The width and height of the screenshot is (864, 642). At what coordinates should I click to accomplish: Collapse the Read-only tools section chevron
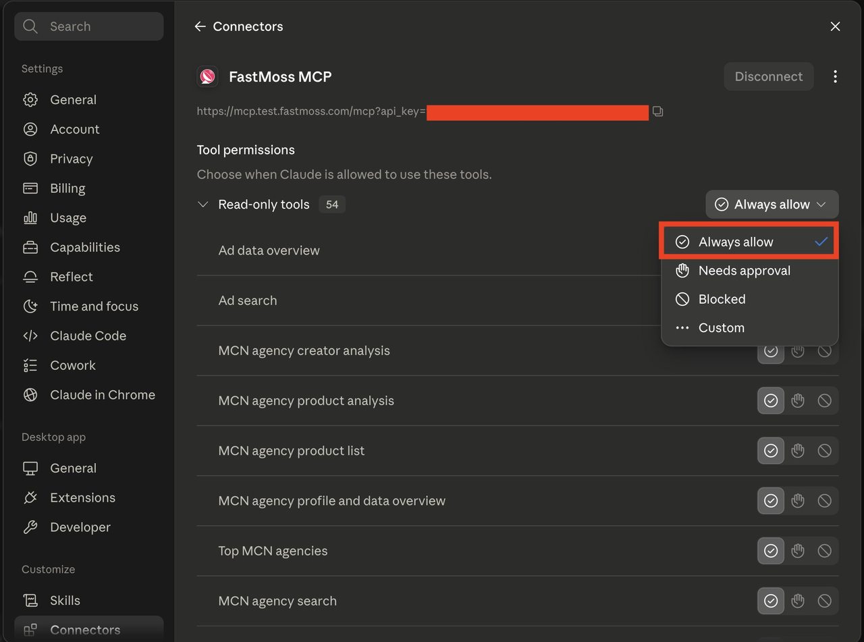(x=202, y=205)
